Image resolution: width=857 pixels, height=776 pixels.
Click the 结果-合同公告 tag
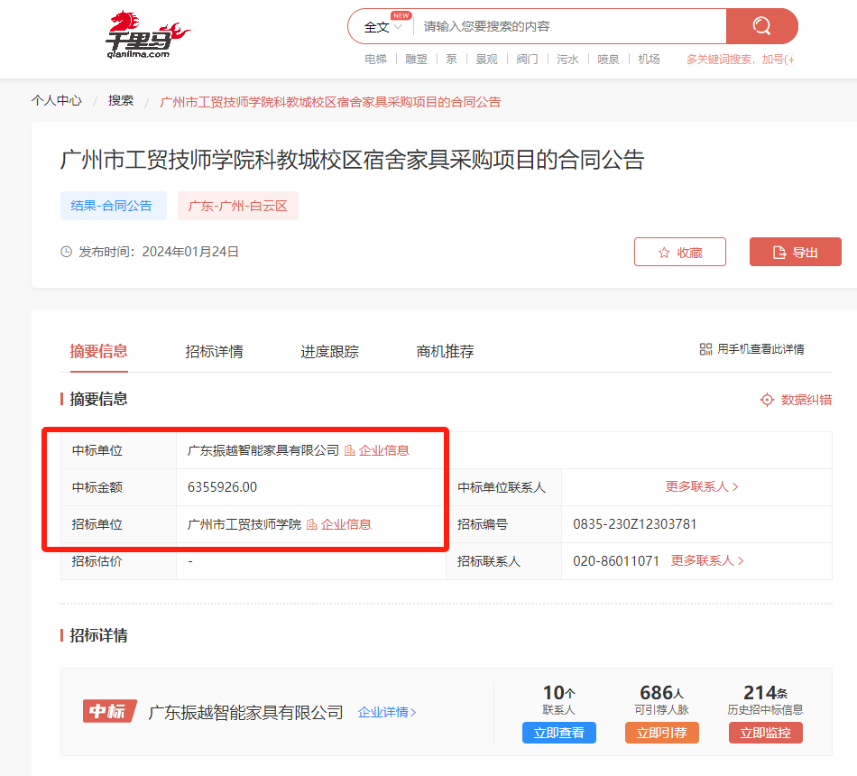click(113, 206)
